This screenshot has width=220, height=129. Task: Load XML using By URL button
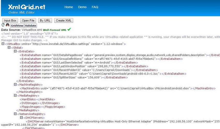coord(45,20)
